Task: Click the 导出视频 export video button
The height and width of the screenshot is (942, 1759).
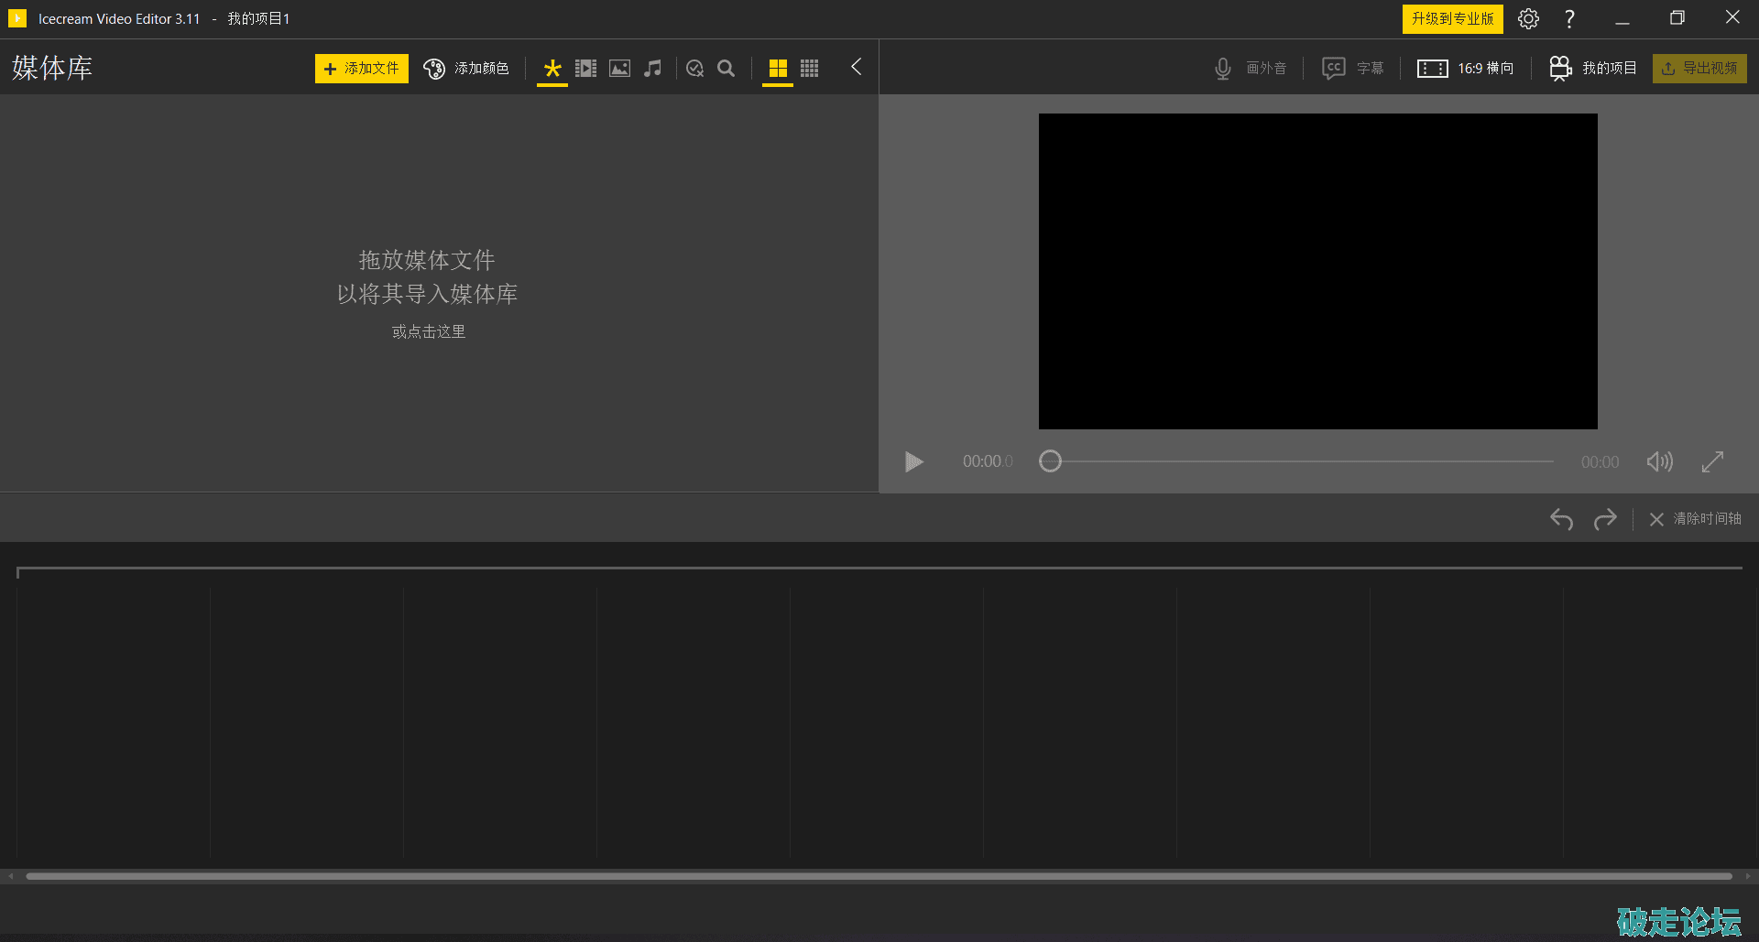Action: tap(1699, 69)
